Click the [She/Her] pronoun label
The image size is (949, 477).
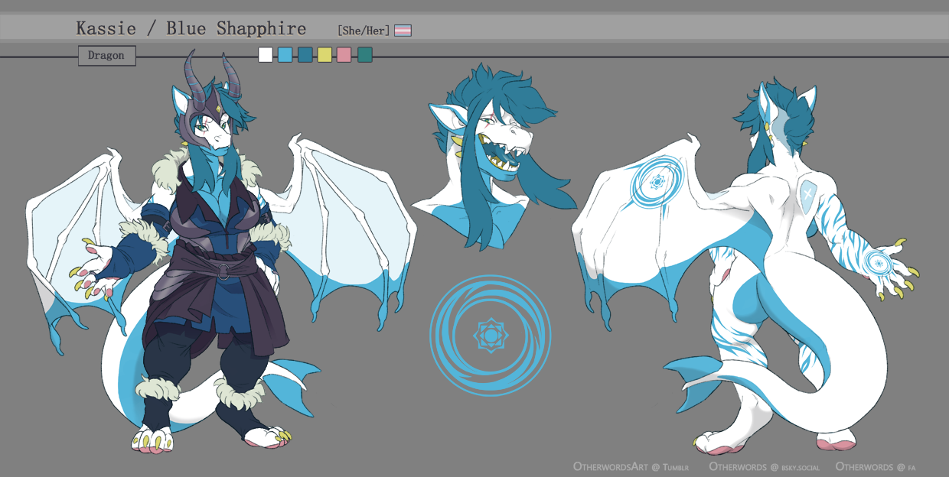(x=364, y=31)
